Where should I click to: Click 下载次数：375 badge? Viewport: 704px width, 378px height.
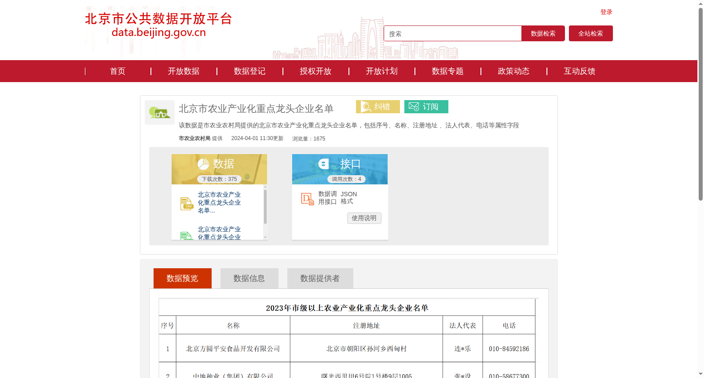click(x=219, y=179)
